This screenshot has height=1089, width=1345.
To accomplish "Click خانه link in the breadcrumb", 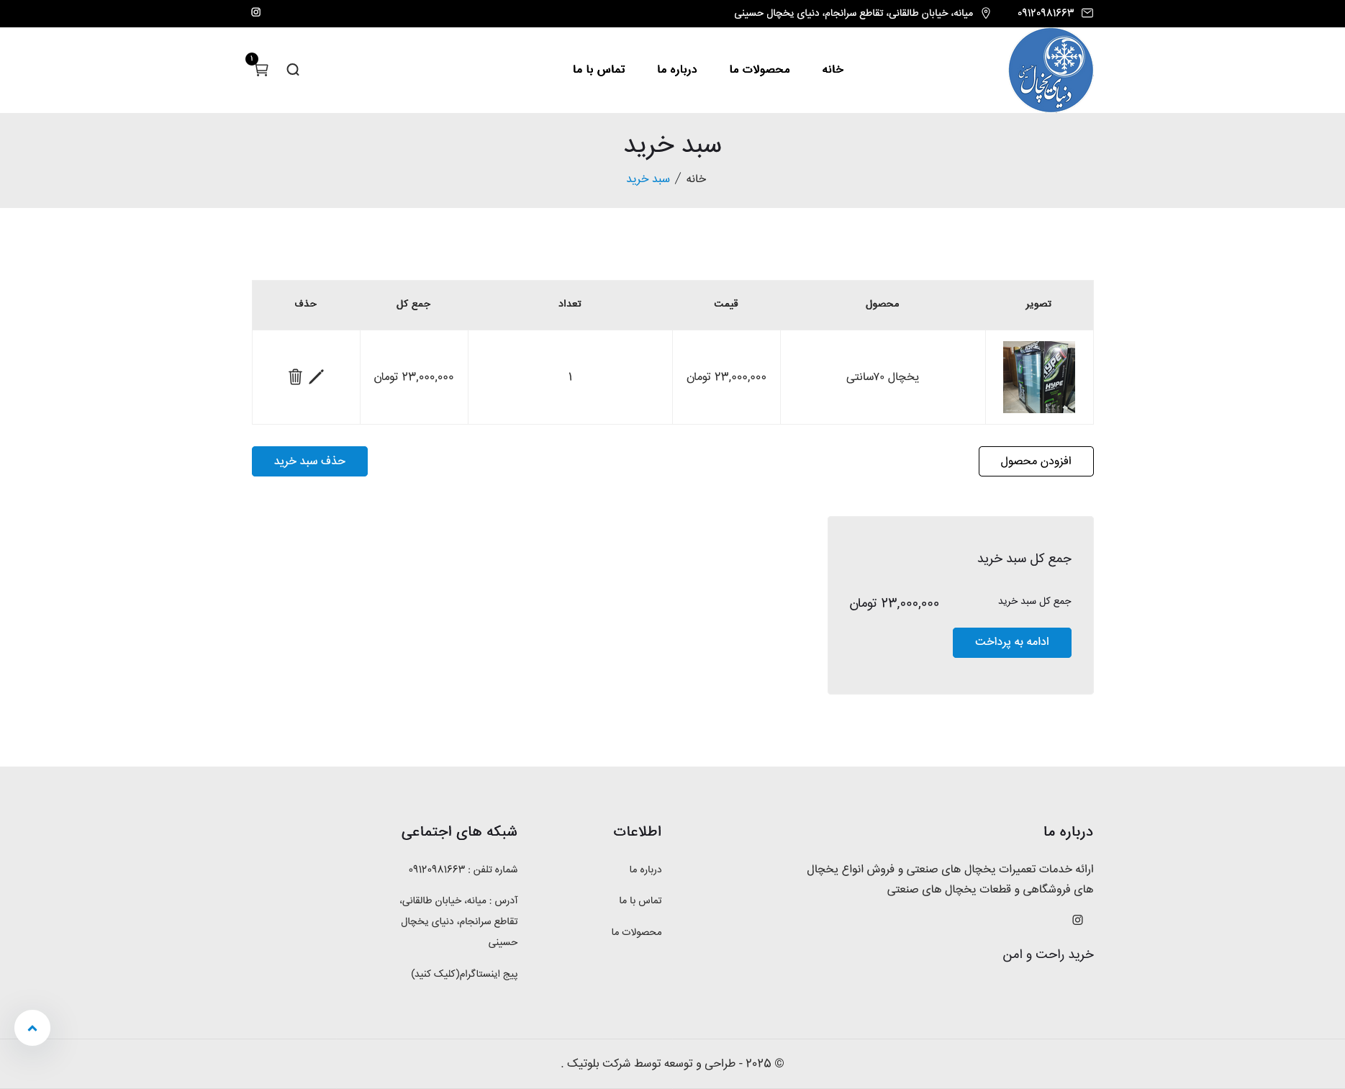I will coord(696,179).
